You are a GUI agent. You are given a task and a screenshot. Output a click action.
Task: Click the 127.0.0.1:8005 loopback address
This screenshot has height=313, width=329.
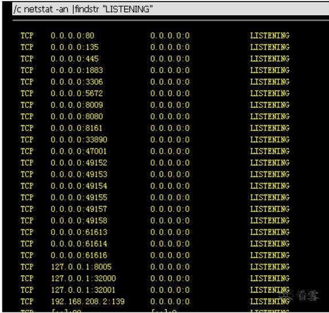(81, 267)
